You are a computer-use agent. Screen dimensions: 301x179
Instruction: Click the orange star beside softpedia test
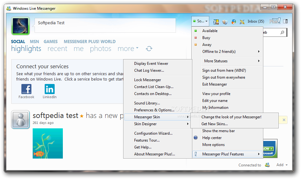[82, 116]
